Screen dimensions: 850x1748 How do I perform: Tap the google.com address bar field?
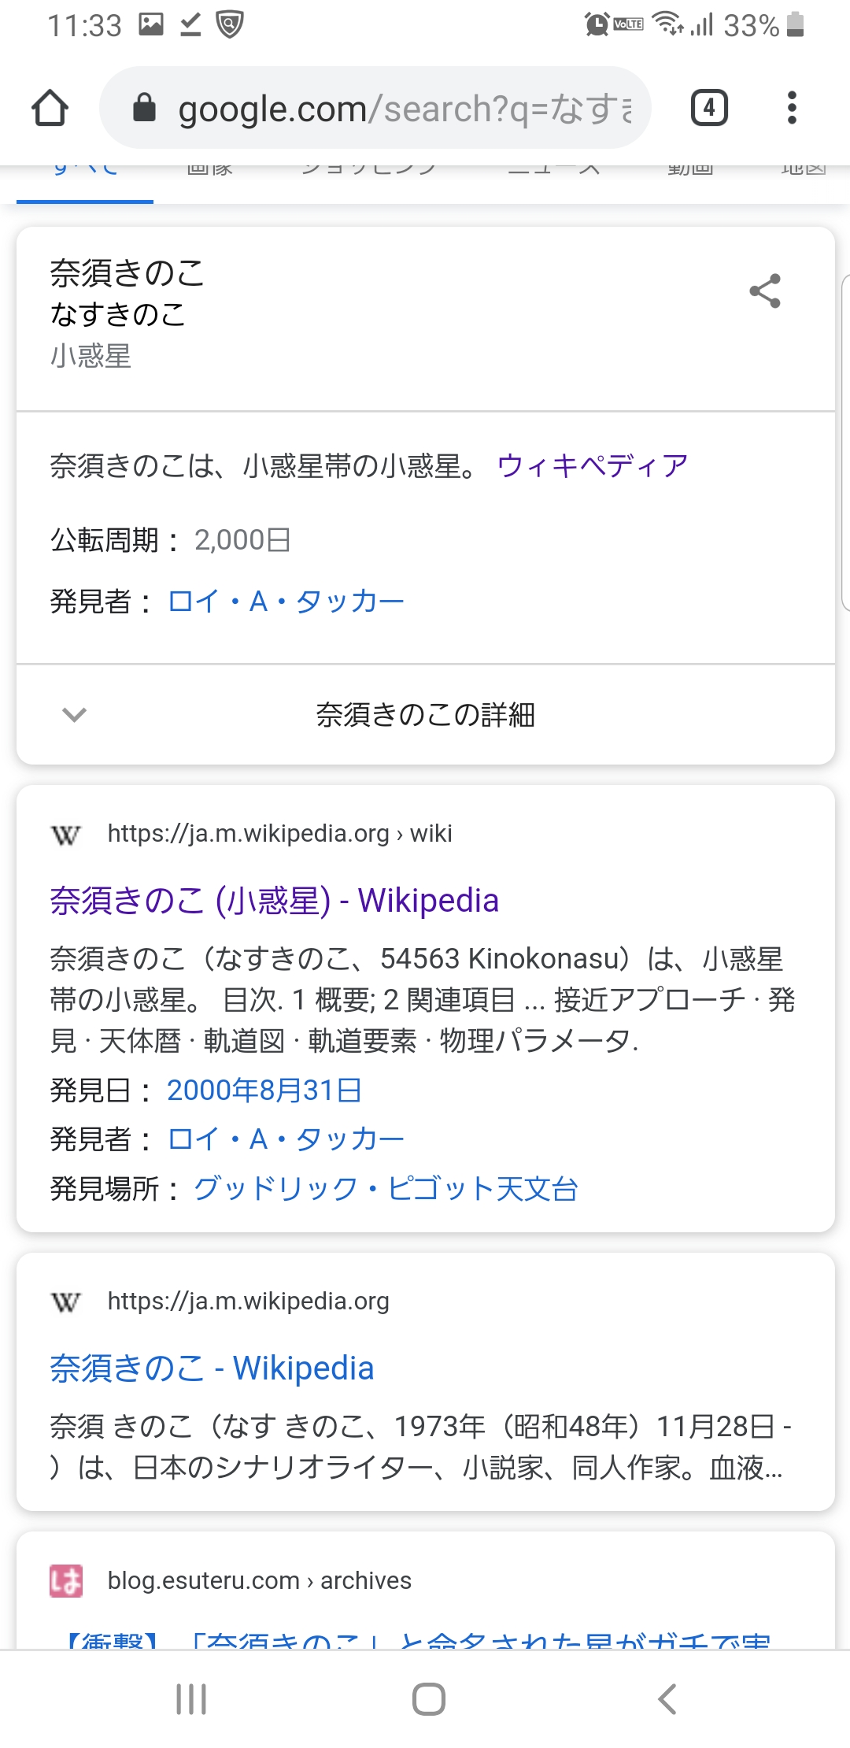(401, 108)
